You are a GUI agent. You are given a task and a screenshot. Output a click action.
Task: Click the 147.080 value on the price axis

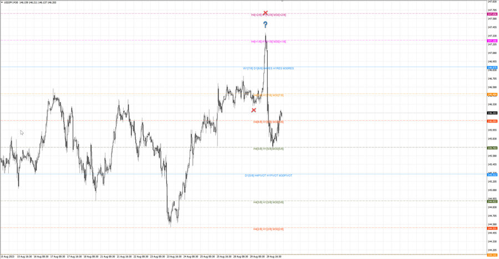click(492, 53)
